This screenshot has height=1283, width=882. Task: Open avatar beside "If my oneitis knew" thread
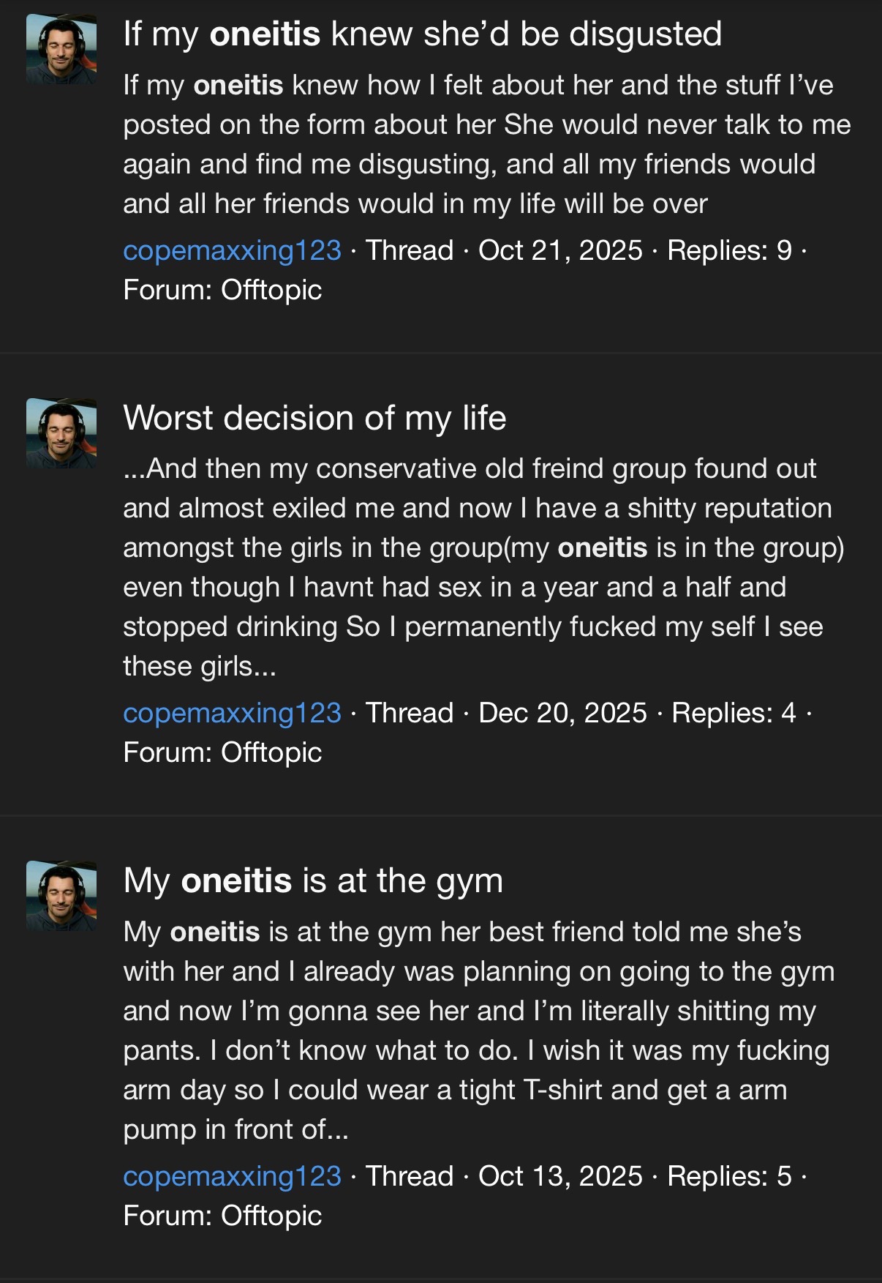(61, 50)
